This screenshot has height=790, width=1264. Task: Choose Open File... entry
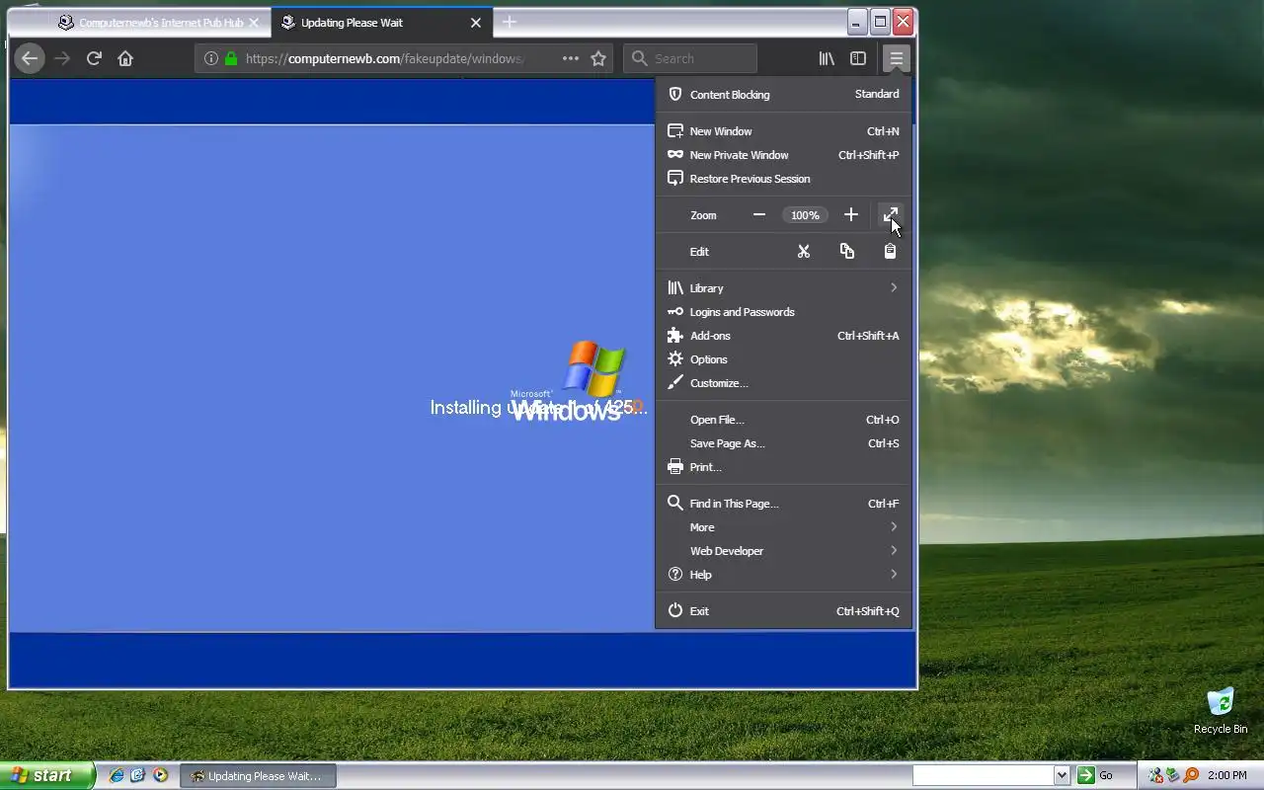coord(784,419)
